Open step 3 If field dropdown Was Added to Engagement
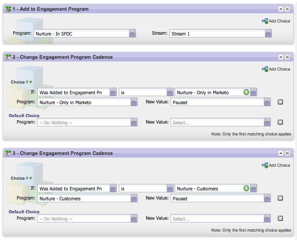The width and height of the screenshot is (297, 240). coord(113,188)
